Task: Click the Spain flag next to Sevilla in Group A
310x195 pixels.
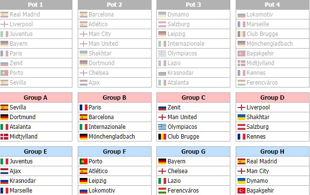Action: [x=4, y=107]
